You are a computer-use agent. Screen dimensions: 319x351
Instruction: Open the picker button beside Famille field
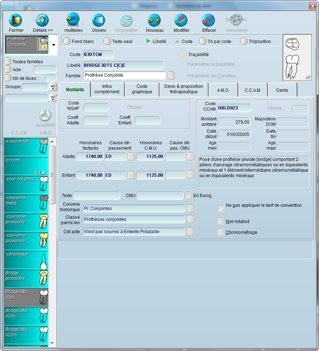(x=171, y=75)
